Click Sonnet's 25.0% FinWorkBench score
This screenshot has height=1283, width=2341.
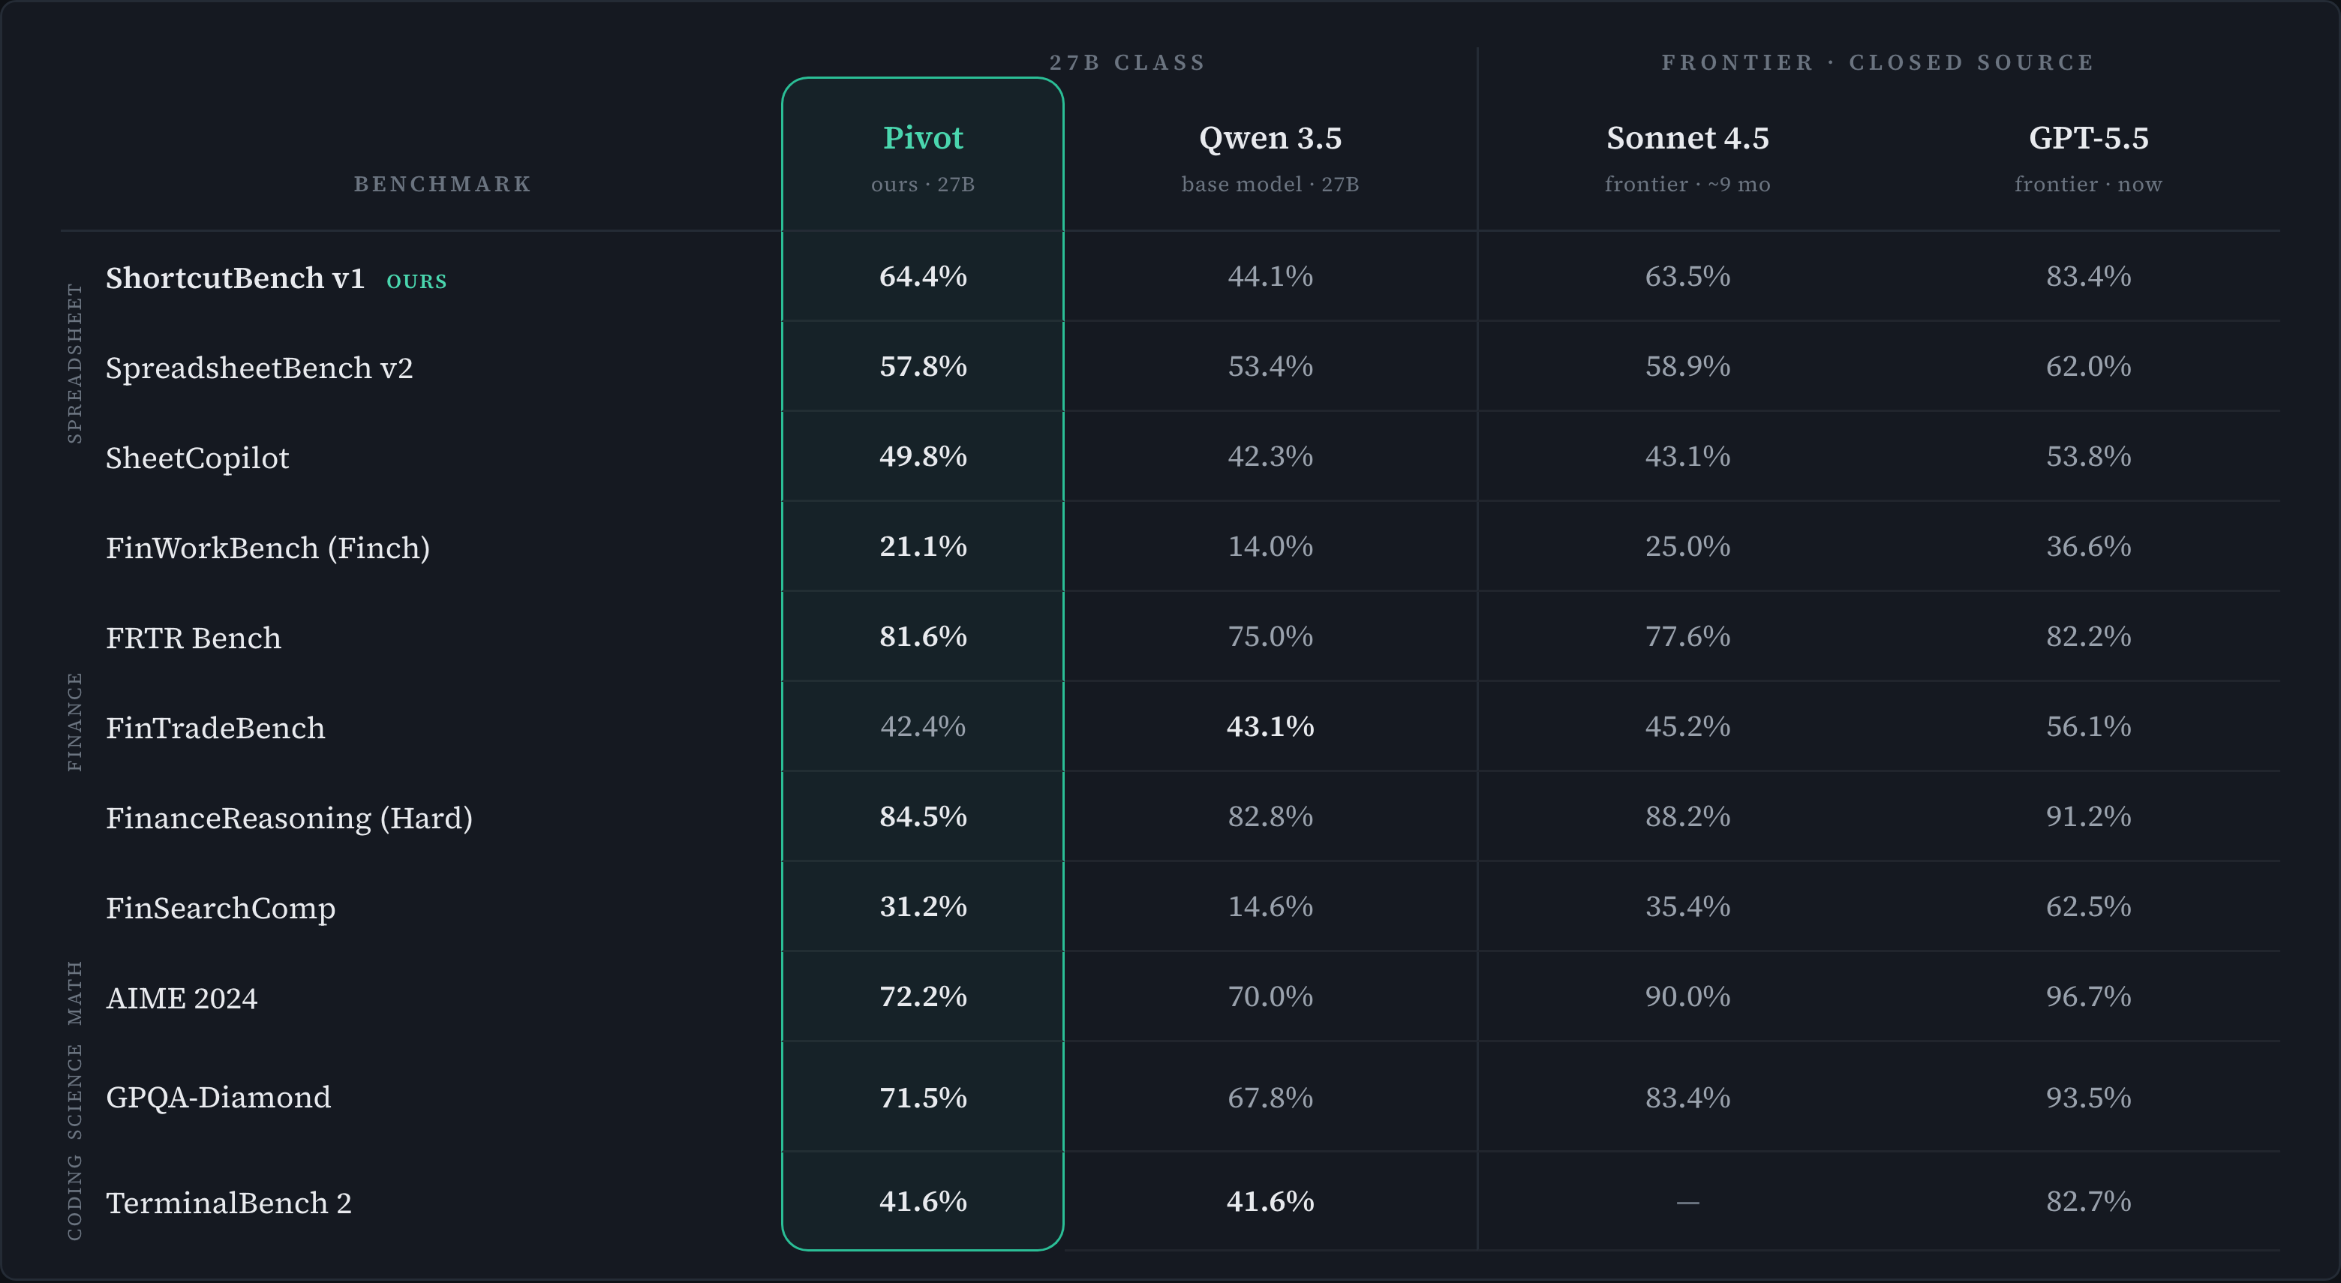tap(1687, 546)
